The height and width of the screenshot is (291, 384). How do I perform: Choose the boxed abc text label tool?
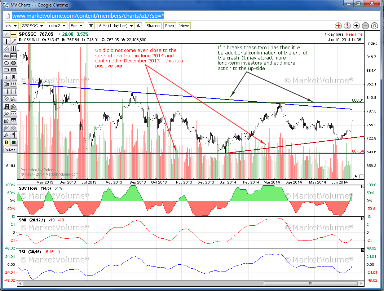pos(13,56)
